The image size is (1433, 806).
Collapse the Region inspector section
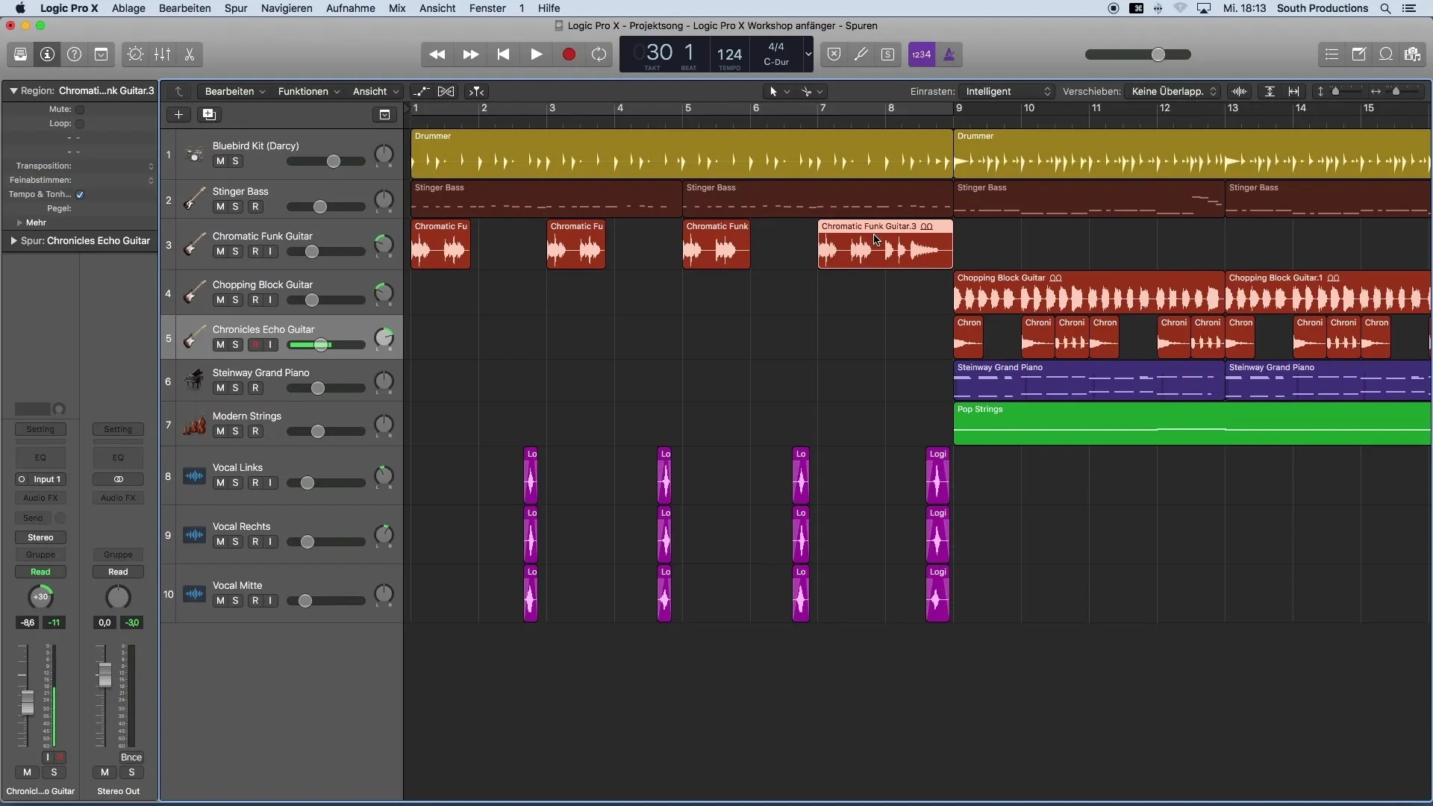tap(13, 91)
